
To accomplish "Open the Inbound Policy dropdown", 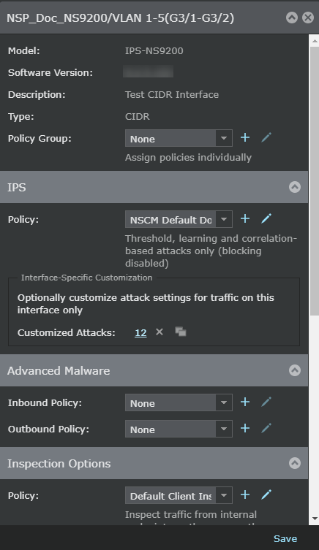I will pos(179,402).
